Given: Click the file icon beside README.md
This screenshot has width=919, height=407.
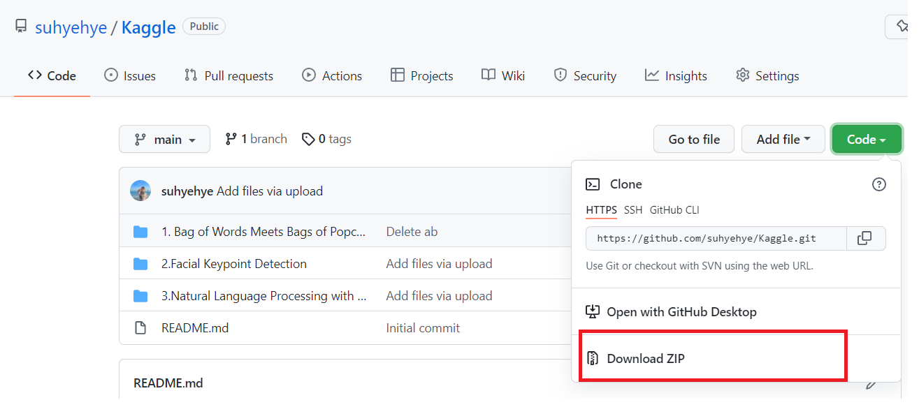Looking at the screenshot, I should [x=140, y=327].
